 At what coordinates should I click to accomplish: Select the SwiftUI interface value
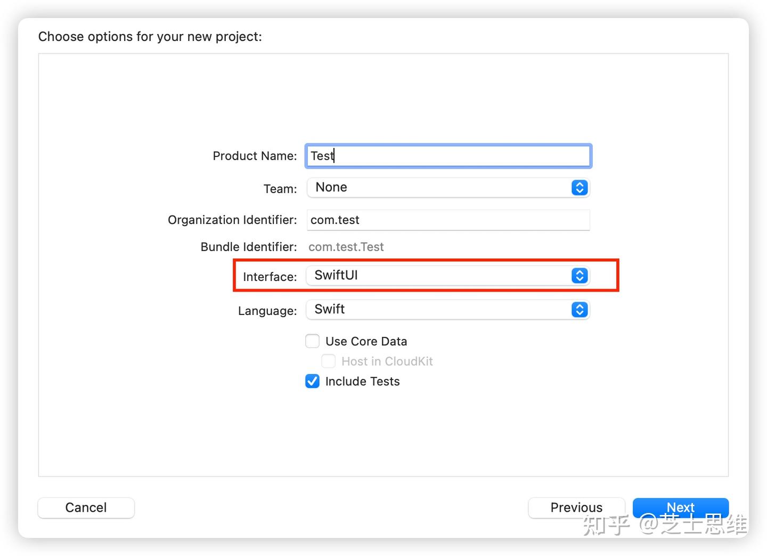335,275
